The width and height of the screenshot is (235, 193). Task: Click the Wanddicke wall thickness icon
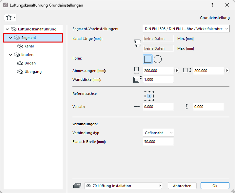137,79
